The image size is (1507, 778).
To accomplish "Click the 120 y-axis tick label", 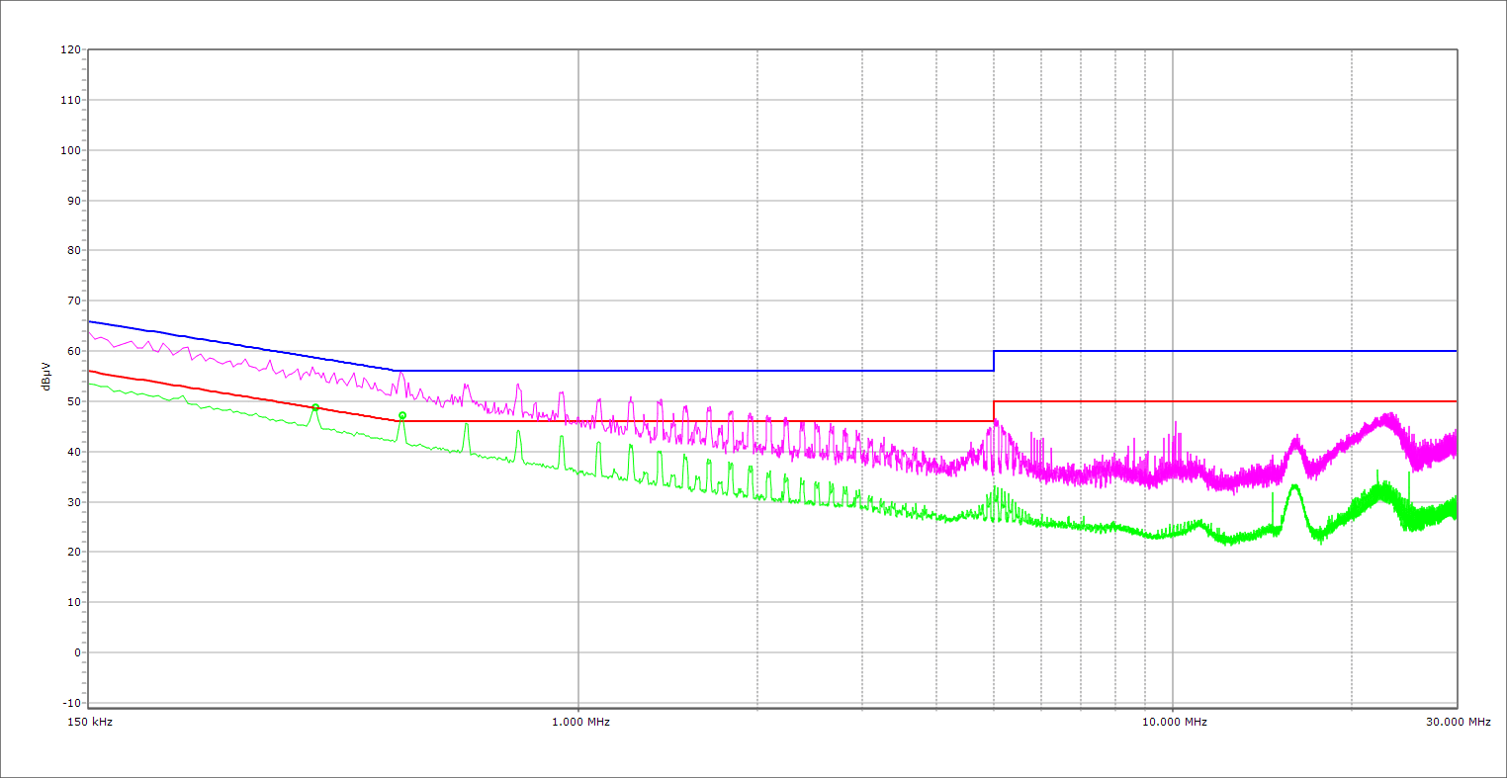I will 70,49.
